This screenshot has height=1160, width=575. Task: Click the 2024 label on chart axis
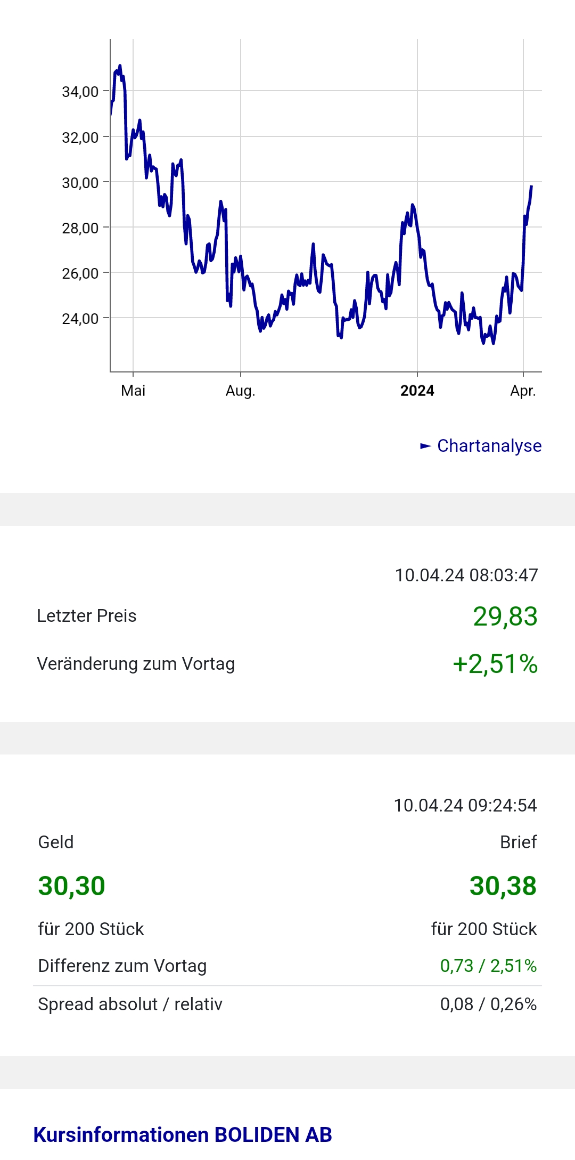[417, 391]
